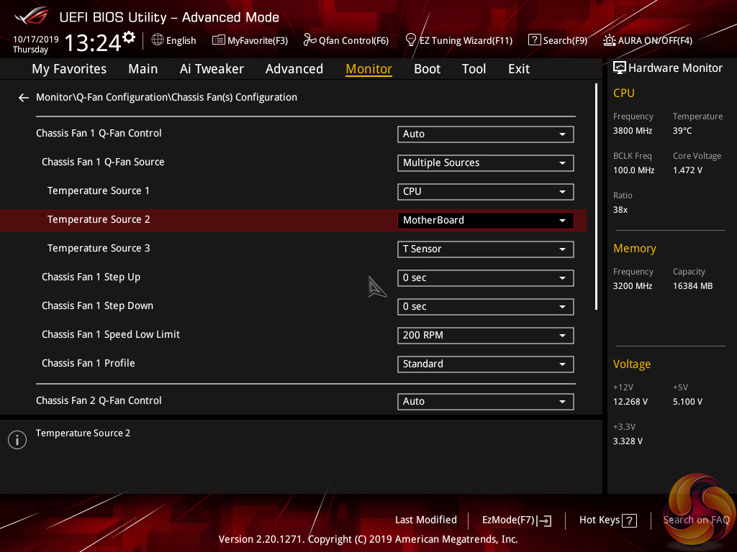This screenshot has width=737, height=552.
Task: Click the +3.3V value 3.328 V
Action: (628, 441)
